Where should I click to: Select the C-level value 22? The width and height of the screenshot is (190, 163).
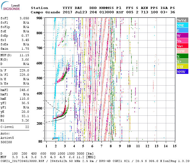coord(27,127)
